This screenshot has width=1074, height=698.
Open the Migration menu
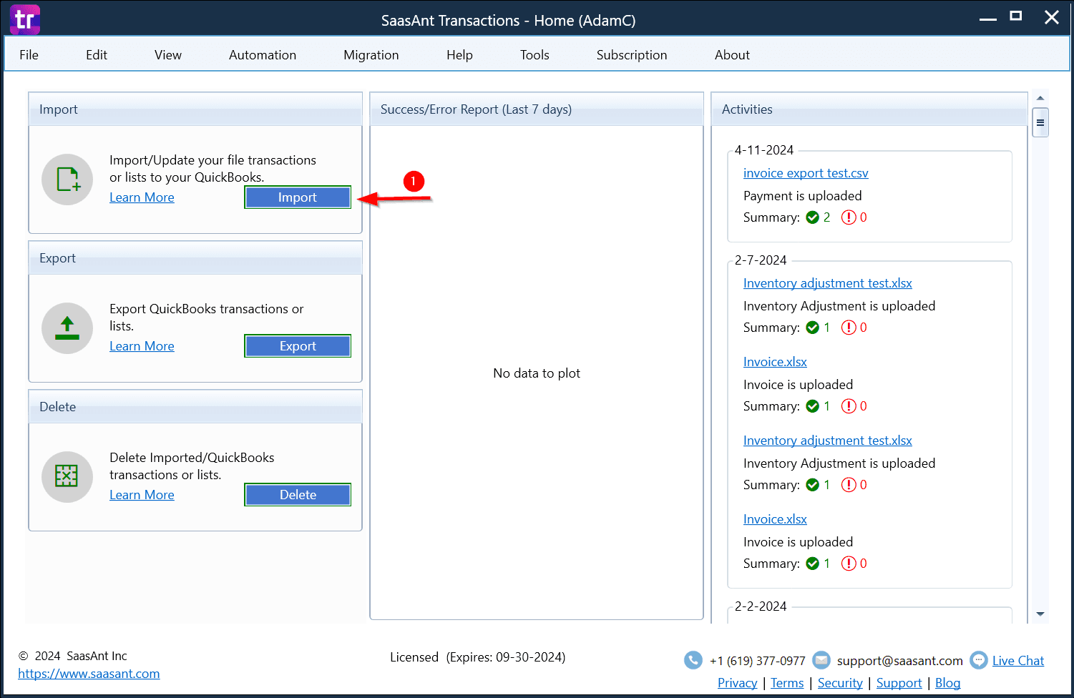[x=371, y=55]
